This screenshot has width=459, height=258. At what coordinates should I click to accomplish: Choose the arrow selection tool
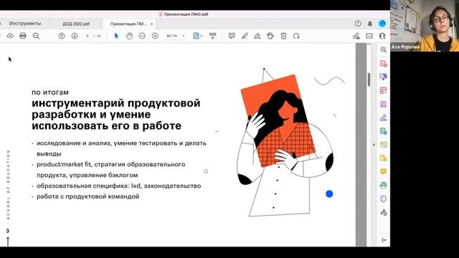click(116, 36)
